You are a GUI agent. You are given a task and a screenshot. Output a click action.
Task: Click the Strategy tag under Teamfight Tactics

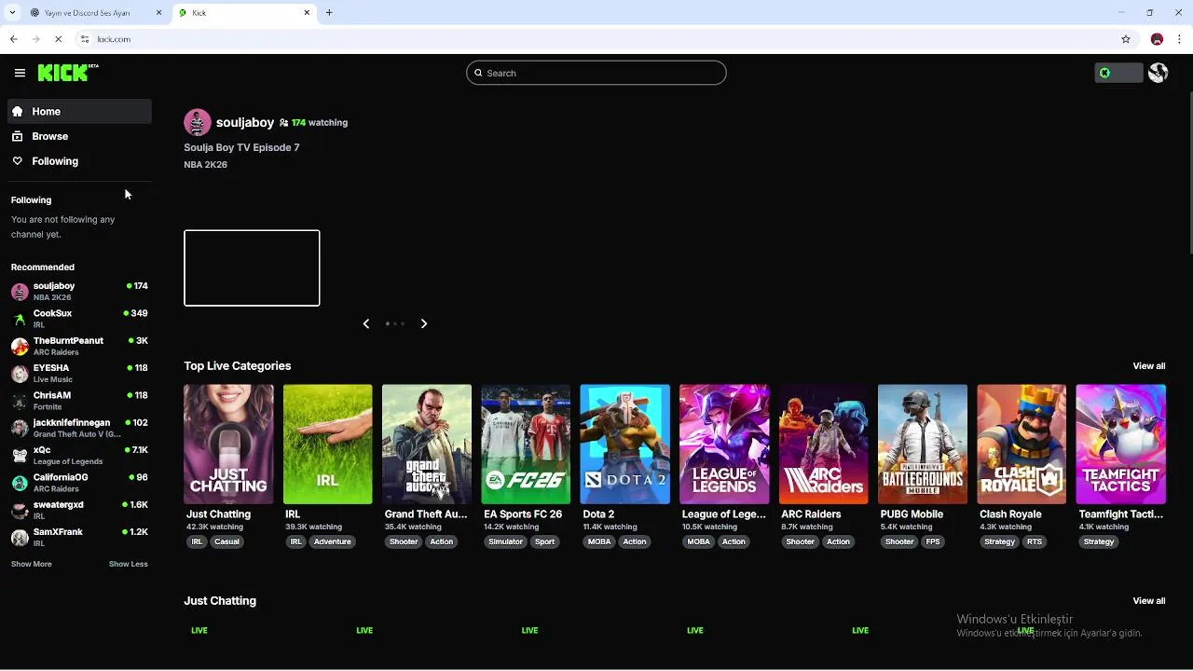click(x=1099, y=541)
